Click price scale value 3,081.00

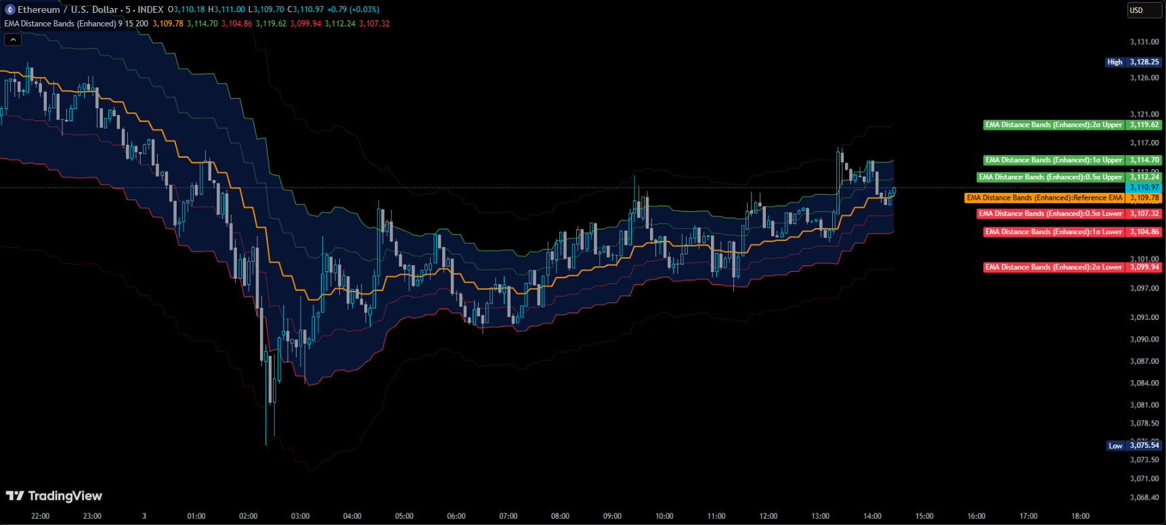[x=1144, y=405]
